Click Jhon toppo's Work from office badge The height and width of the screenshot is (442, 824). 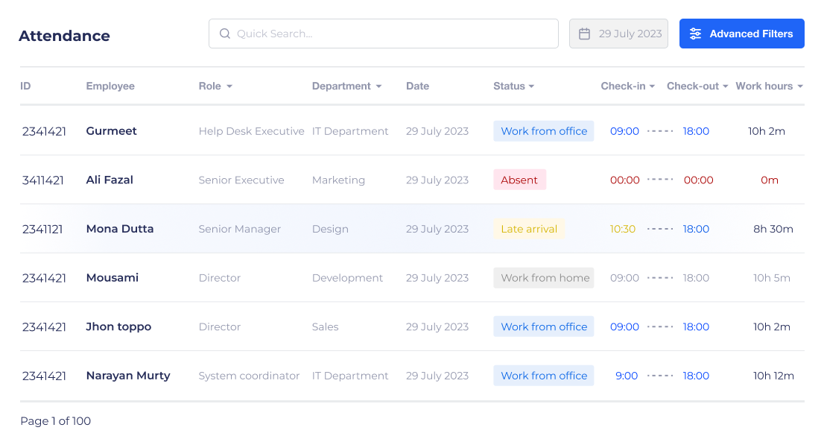pyautogui.click(x=544, y=326)
